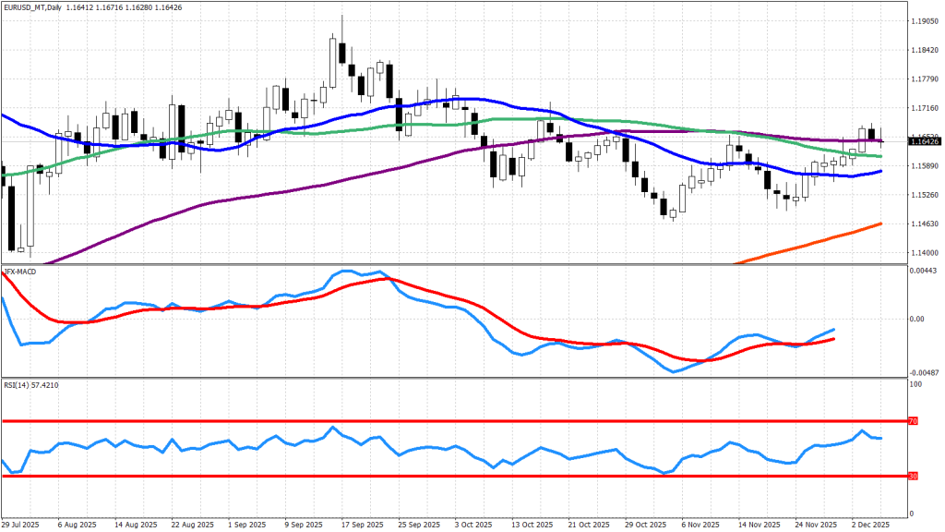This screenshot has width=945, height=532.
Task: Click the 1.14000 price axis label
Action: (924, 253)
